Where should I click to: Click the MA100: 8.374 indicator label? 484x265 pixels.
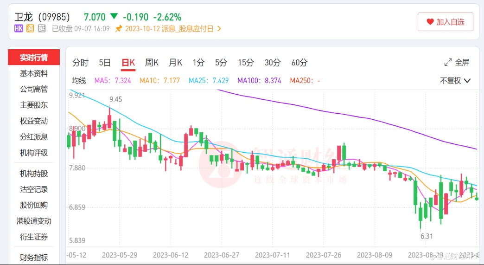(259, 81)
